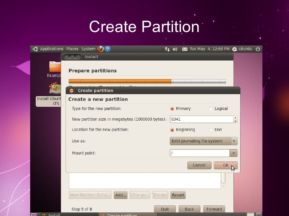Select the Install Ubuntu LTS desktop icon
This screenshot has height=216, width=289.
(49, 94)
